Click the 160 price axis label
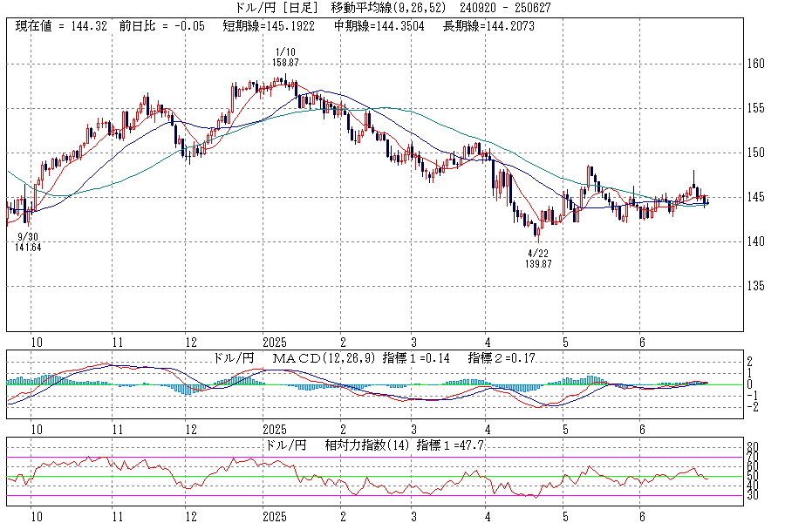785x523 pixels. click(x=755, y=64)
